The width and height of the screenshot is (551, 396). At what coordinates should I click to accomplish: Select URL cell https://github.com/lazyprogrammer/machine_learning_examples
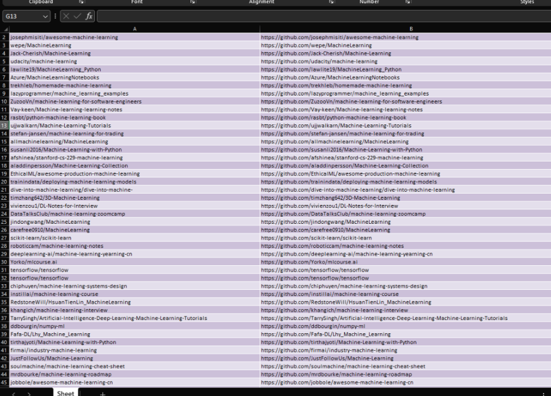[406, 94]
